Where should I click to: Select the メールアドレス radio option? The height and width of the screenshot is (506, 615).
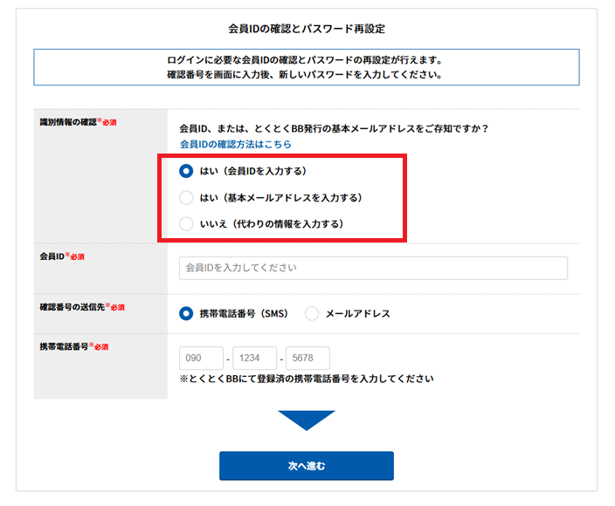tap(312, 314)
